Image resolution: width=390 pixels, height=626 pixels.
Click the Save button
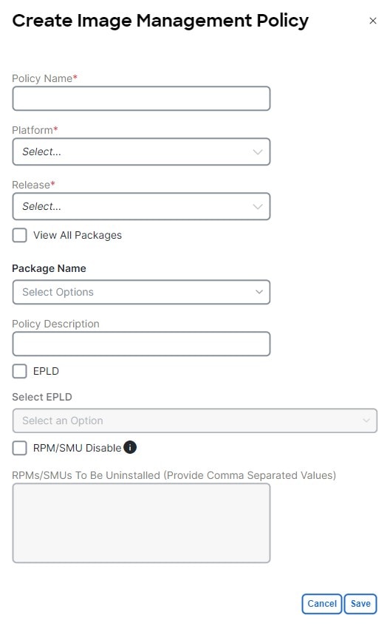[360, 604]
